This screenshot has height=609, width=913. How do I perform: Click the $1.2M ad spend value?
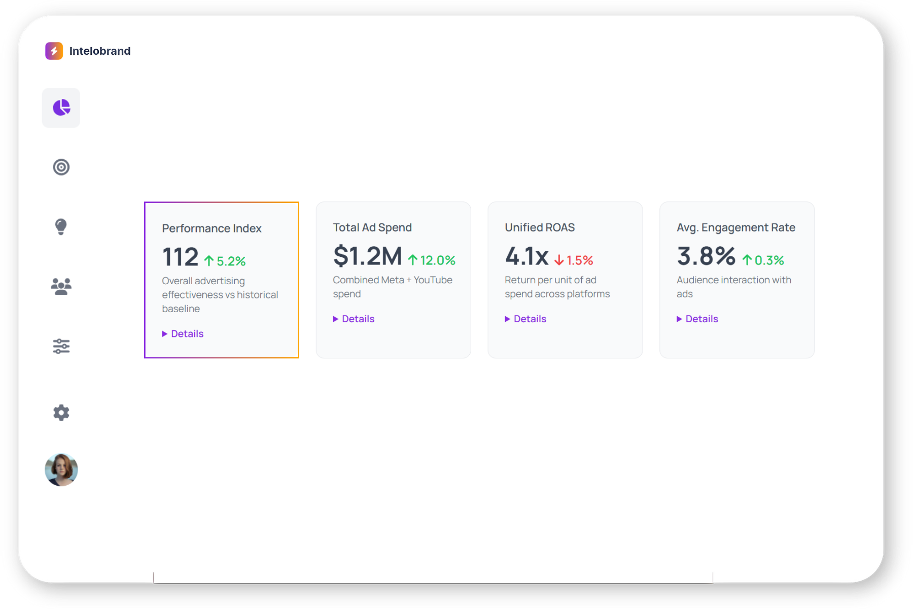click(x=367, y=256)
